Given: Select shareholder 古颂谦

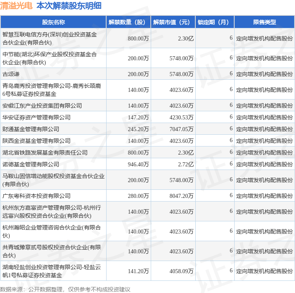Looking at the screenshot, I should [x=11, y=74].
